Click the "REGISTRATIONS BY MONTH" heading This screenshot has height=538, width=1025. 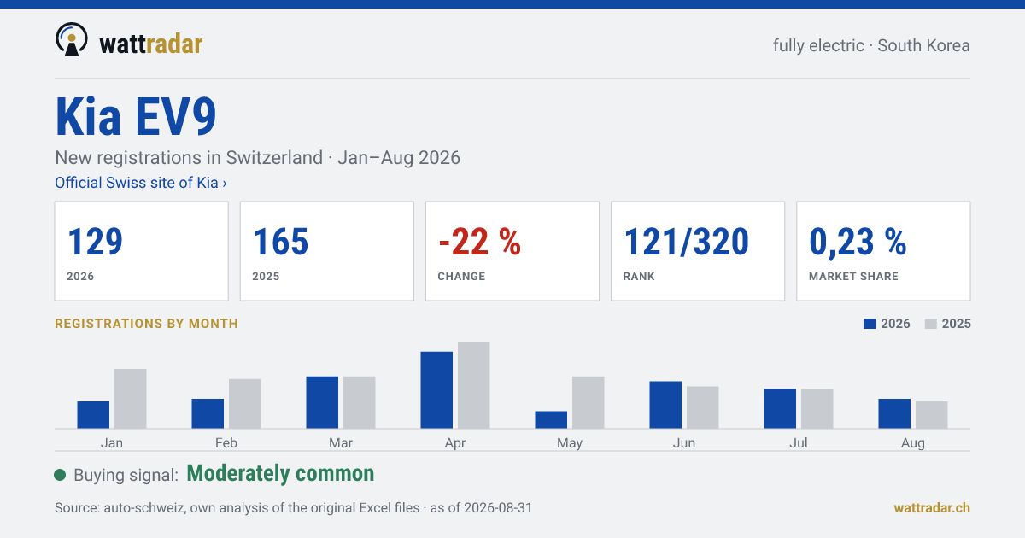(146, 324)
